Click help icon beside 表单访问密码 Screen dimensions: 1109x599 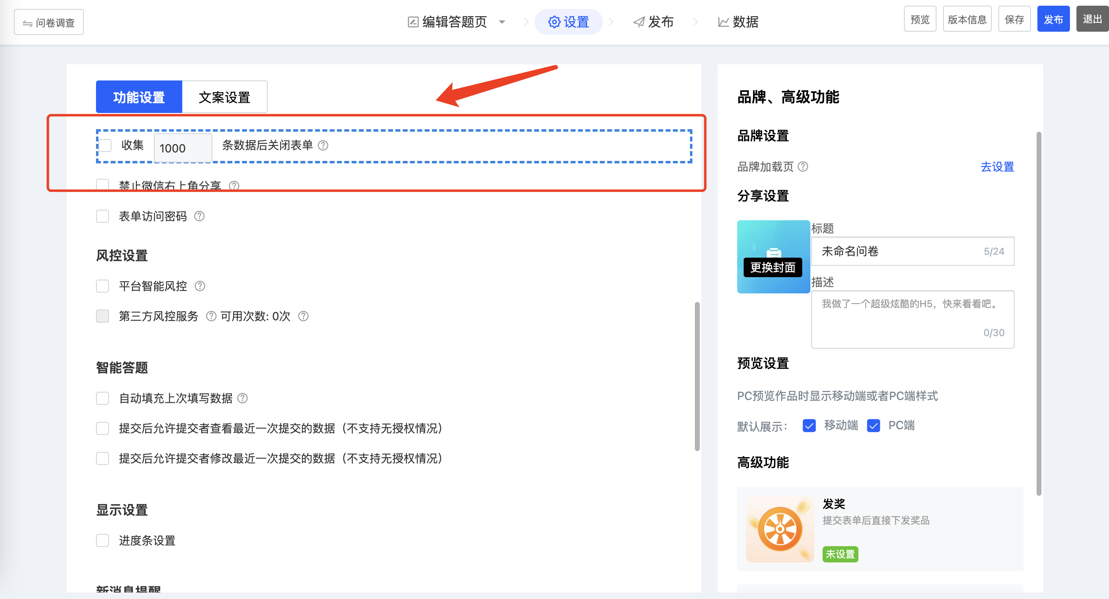(x=199, y=216)
